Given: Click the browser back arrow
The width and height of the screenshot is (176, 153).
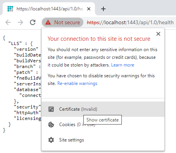Looking at the screenshot, I should tap(8, 22).
